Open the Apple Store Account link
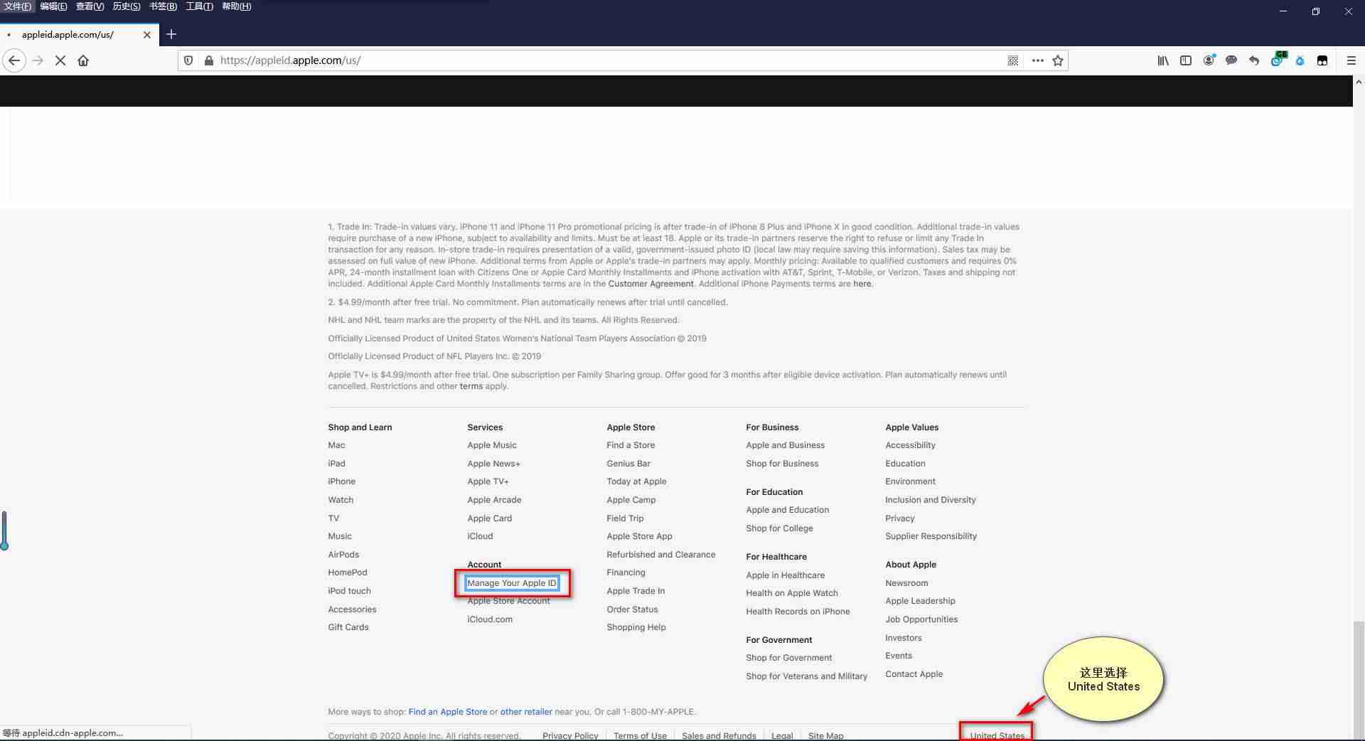 click(508, 601)
